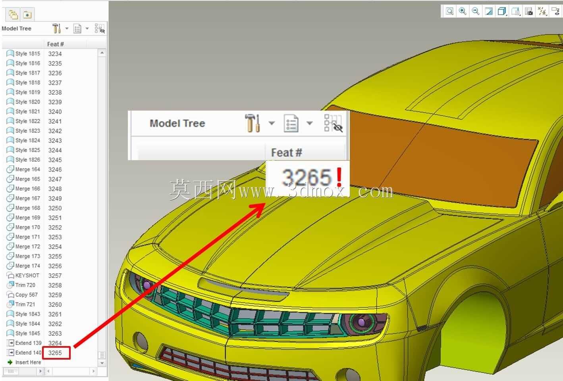The width and height of the screenshot is (563, 381).
Task: Switch to the Favorites folder tab icon
Action: (27, 15)
